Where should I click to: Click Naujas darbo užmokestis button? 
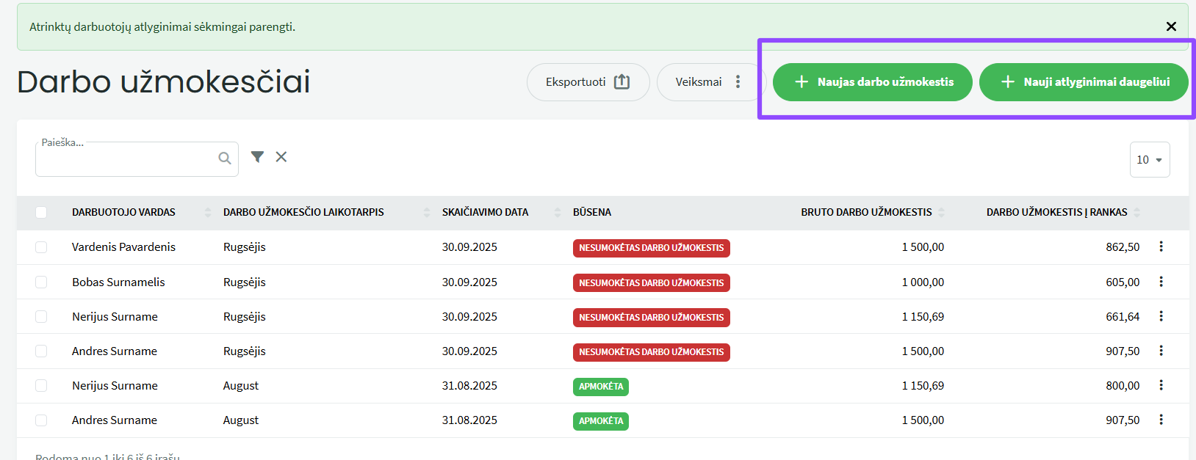click(x=872, y=82)
